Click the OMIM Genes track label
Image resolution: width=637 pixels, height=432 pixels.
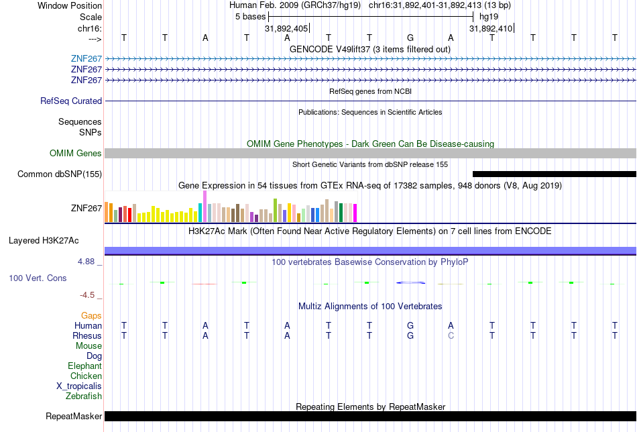[76, 153]
